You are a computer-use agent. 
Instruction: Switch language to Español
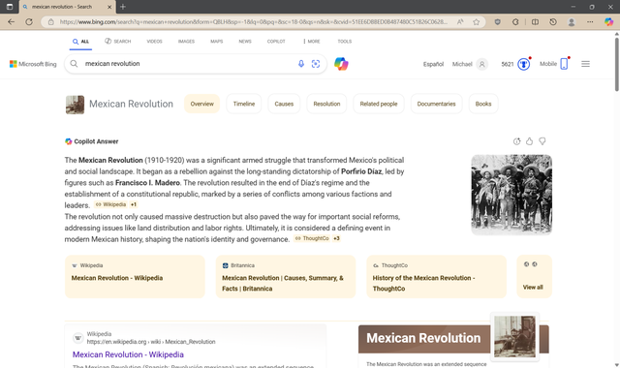433,64
